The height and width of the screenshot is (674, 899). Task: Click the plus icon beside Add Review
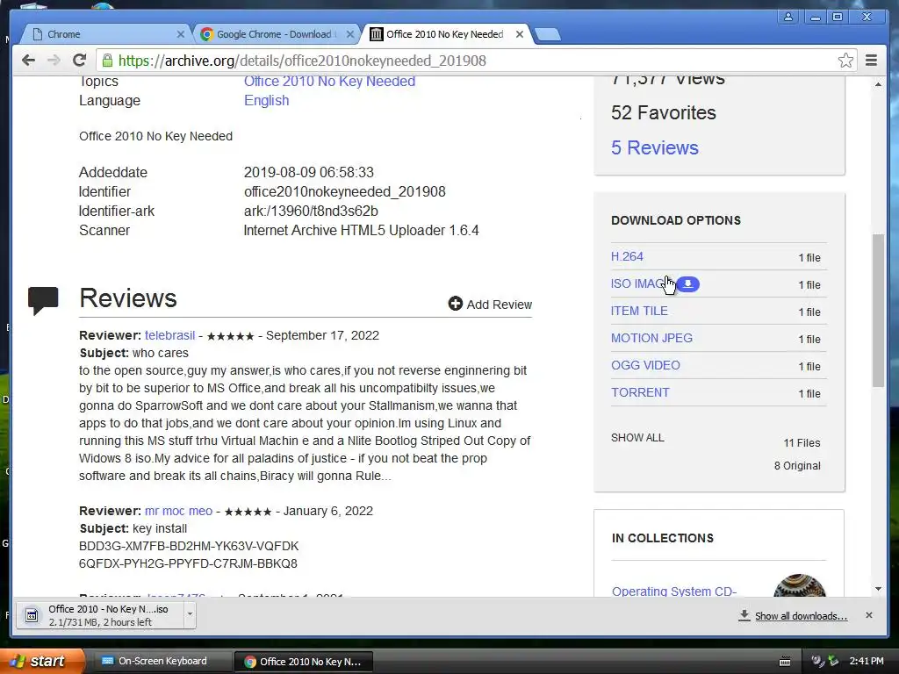456,304
